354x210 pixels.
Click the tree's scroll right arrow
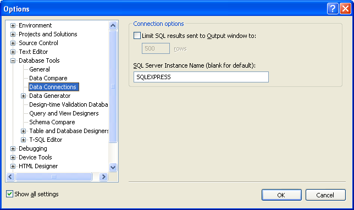point(104,176)
